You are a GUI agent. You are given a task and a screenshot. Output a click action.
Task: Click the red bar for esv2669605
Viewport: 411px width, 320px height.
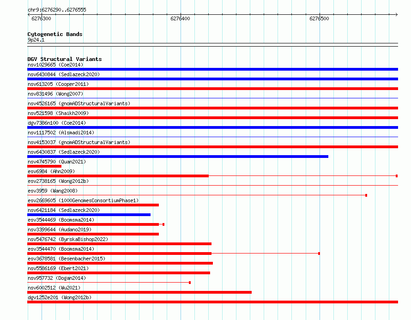[x=93, y=205]
